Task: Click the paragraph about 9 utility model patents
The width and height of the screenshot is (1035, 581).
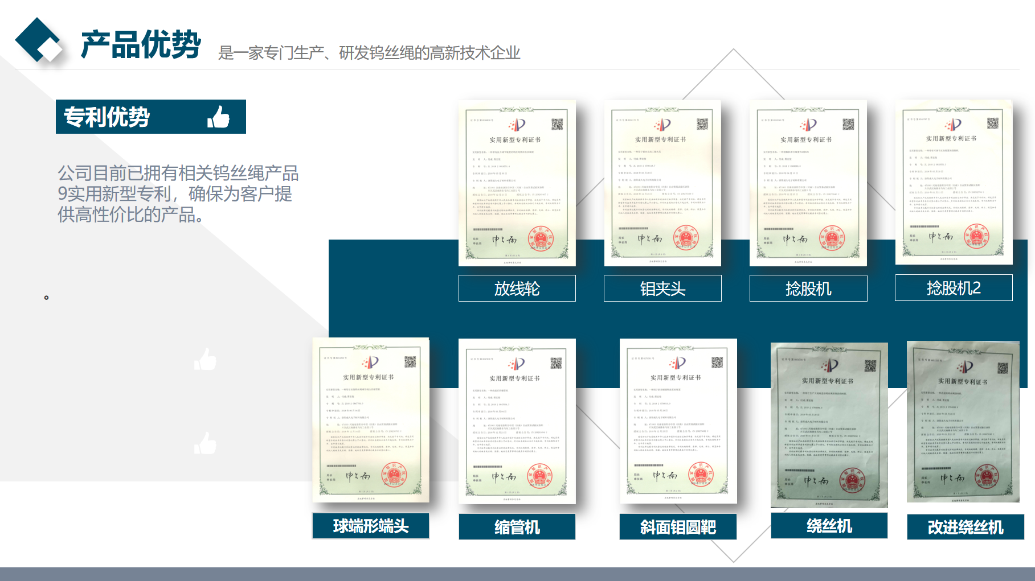Action: pos(178,194)
